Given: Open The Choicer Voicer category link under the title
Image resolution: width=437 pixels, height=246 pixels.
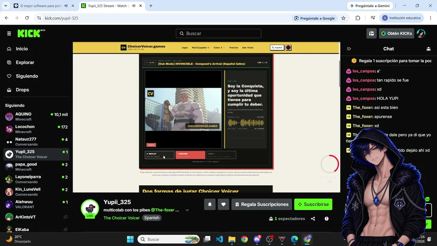Looking at the screenshot, I should [x=122, y=218].
